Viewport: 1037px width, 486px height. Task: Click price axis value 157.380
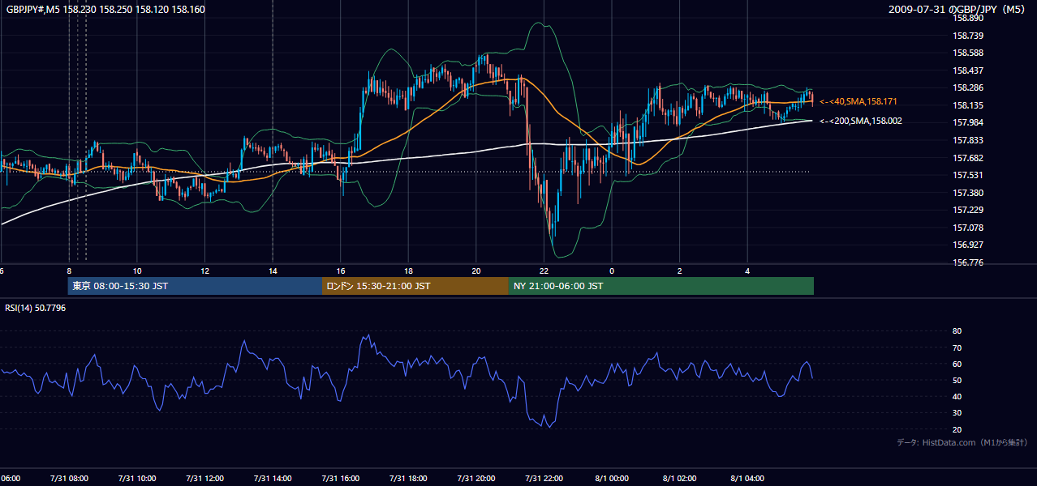click(968, 193)
